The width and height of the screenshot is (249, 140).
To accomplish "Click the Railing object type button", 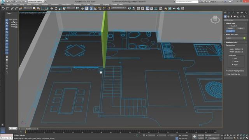I will click(240, 28).
